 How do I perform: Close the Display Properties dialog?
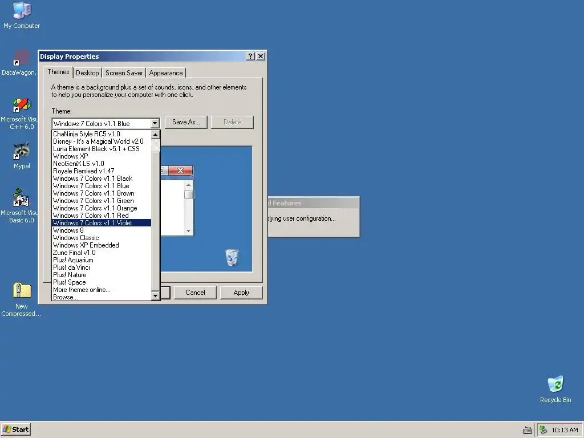coord(261,56)
